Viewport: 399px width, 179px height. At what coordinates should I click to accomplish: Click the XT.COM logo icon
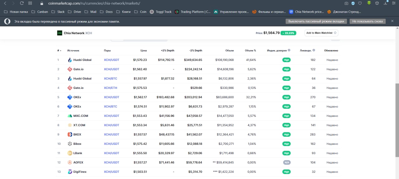coord(70,125)
